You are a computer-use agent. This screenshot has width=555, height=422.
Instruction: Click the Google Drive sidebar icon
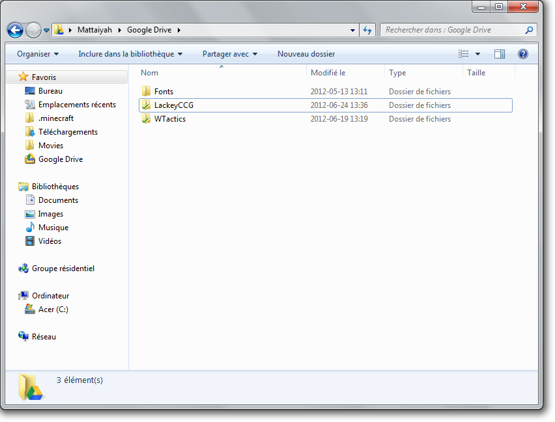click(30, 159)
